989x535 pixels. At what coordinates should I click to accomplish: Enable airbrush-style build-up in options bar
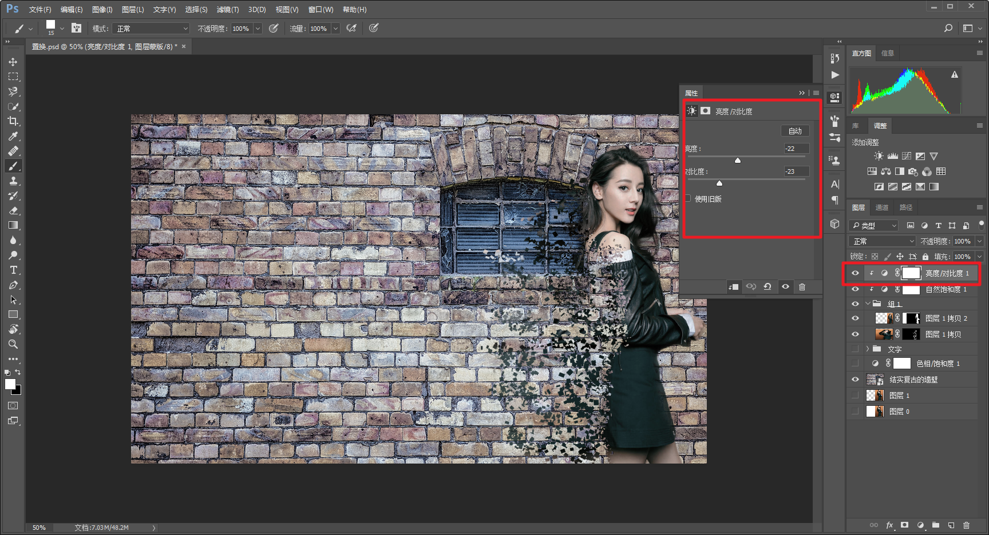351,28
